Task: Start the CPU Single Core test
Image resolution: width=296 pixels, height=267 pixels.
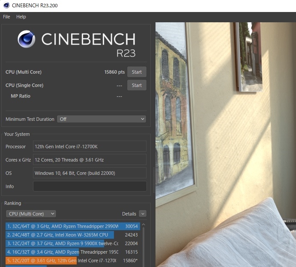Action: (137, 85)
